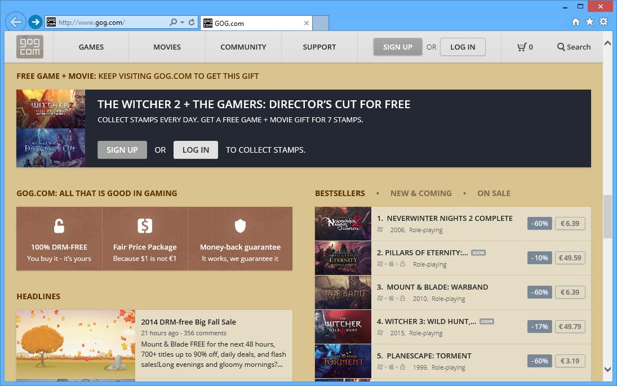Click SIGN UP in the stamps banner
This screenshot has height=386, width=617.
pyautogui.click(x=122, y=150)
